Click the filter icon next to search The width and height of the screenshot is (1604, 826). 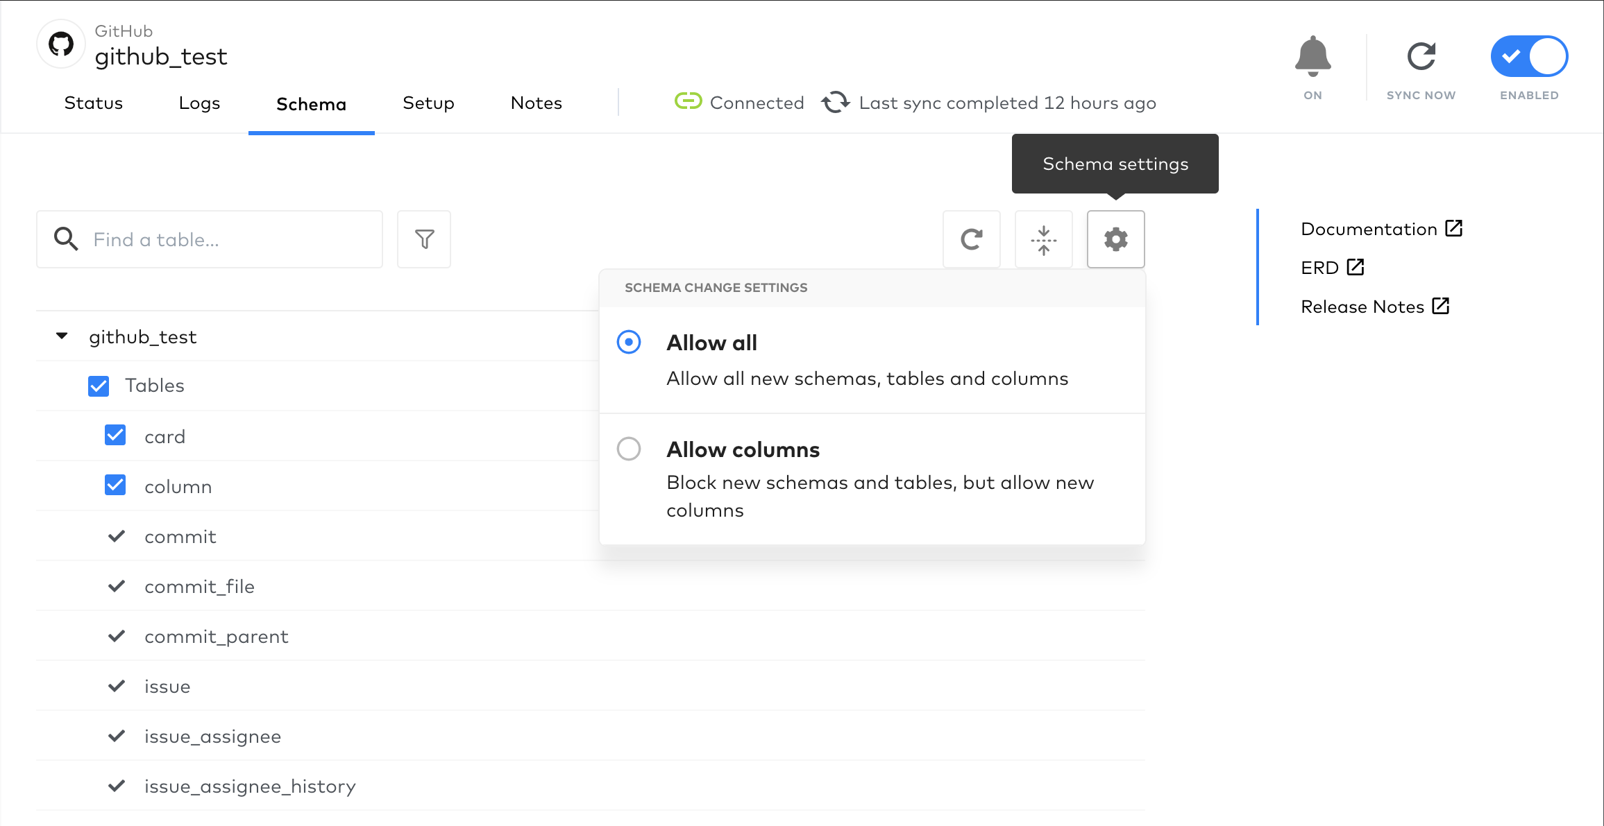(423, 238)
